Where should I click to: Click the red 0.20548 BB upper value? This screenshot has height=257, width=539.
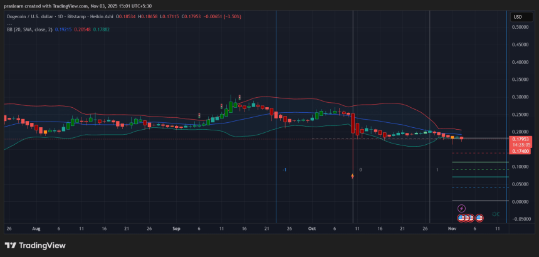pos(83,29)
